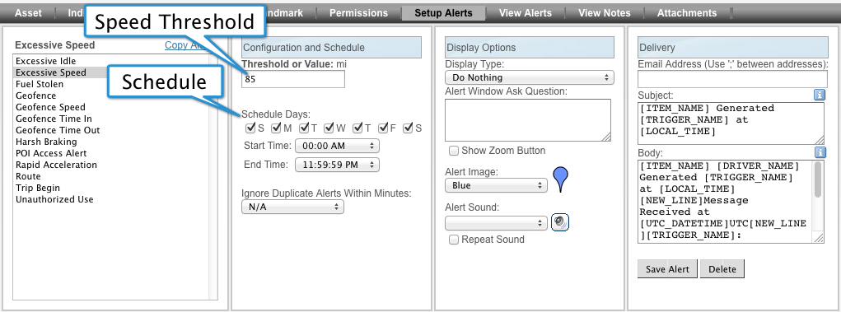Image resolution: width=841 pixels, height=312 pixels.
Task: Click the Threshold or Value input field
Action: coord(293,79)
